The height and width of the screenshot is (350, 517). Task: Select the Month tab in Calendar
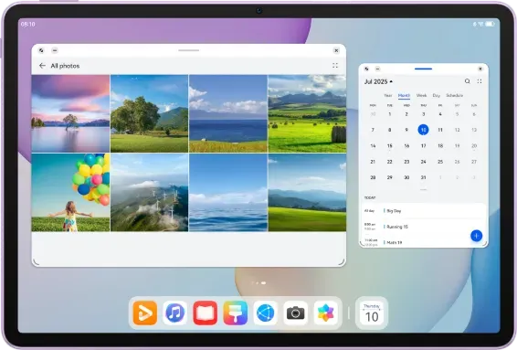pos(404,95)
